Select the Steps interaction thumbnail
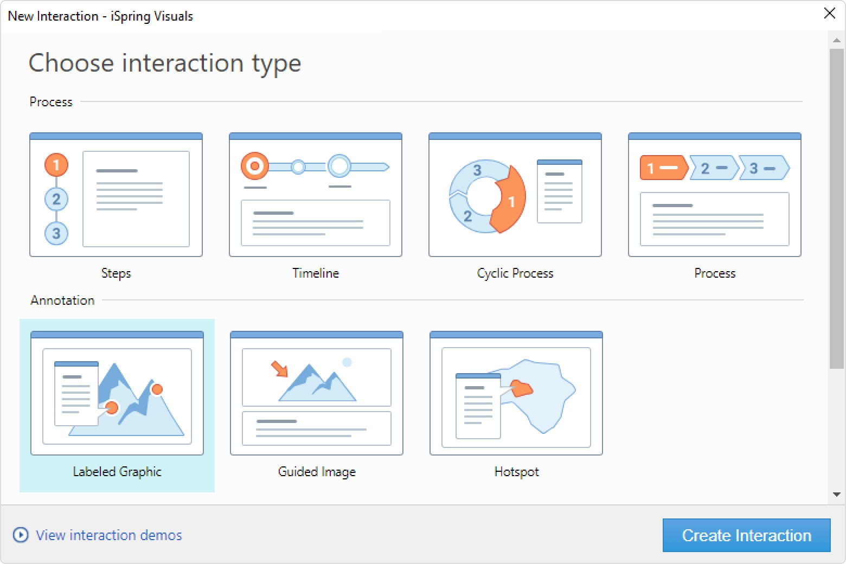 click(x=116, y=195)
